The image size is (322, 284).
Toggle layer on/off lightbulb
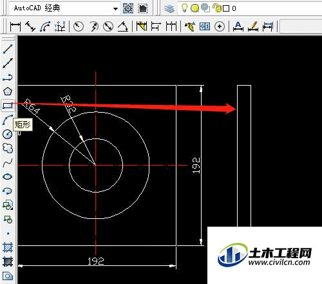coord(184,8)
